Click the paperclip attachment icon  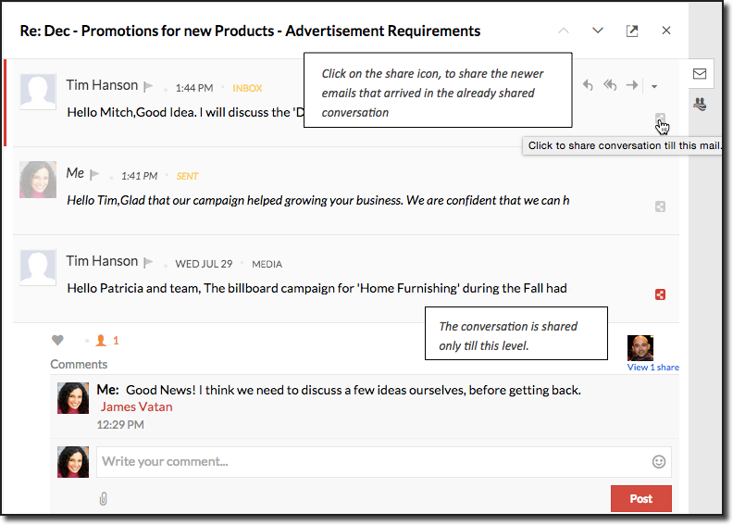(x=104, y=499)
